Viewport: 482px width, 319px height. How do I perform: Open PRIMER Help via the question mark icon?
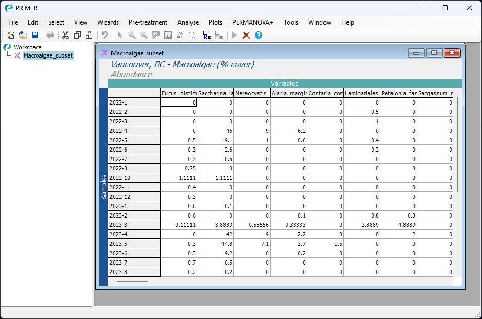[258, 35]
